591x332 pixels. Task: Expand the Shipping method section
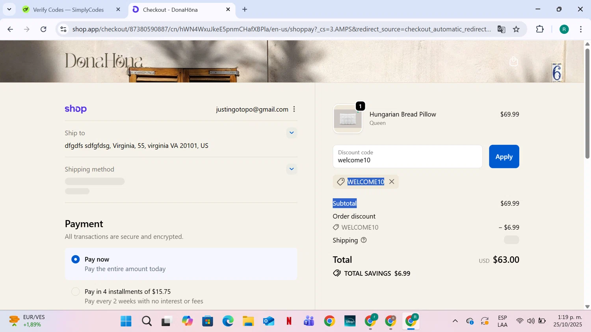tap(292, 169)
